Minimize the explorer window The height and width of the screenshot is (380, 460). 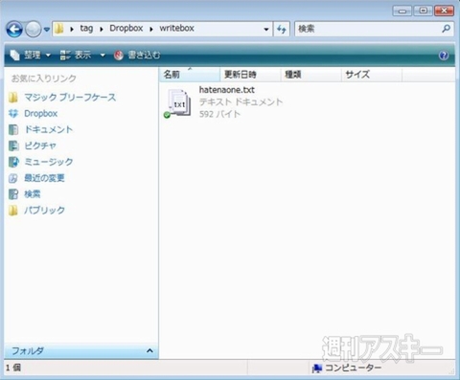(402, 11)
